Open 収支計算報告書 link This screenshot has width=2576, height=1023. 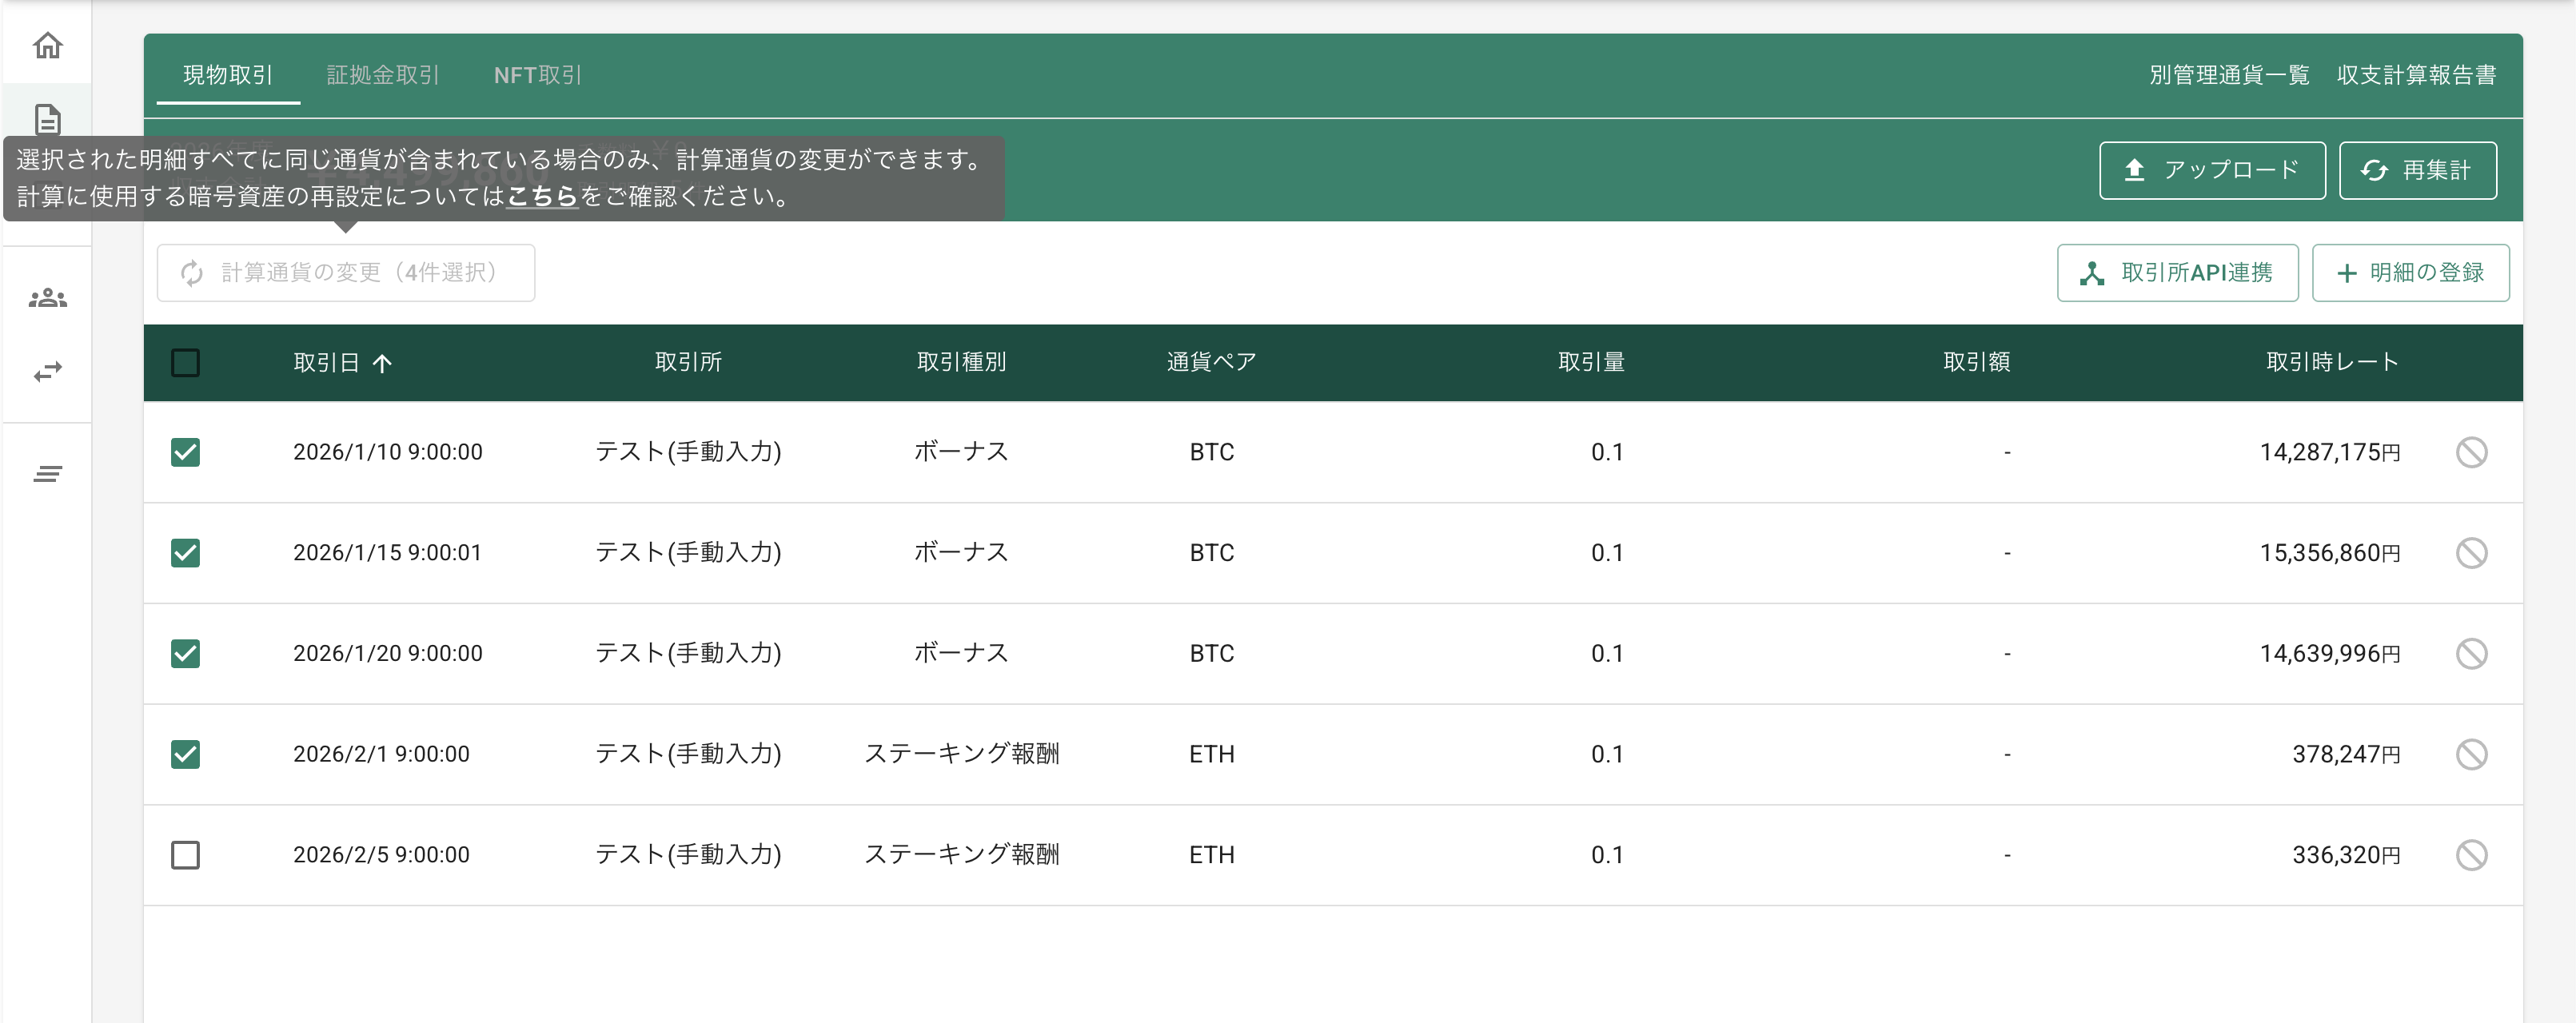click(x=2416, y=75)
